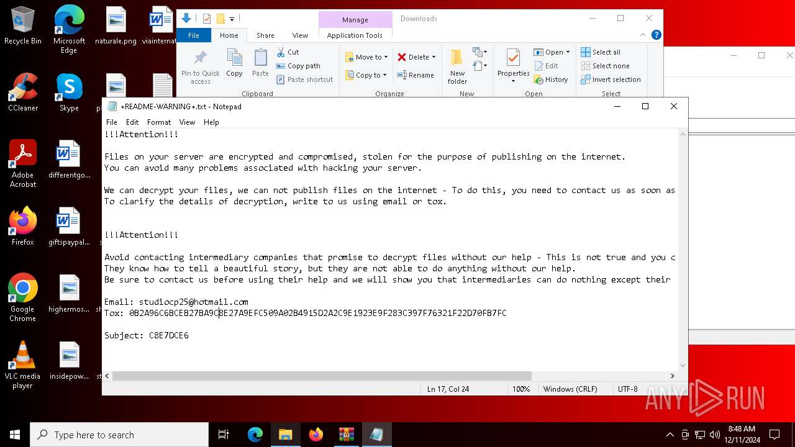Open Adobe Acrobat desktop shortcut
795x447 pixels.
coord(23,164)
